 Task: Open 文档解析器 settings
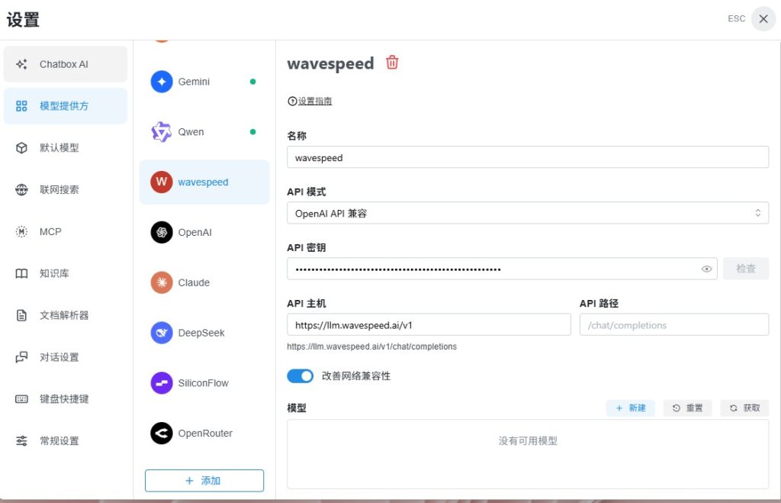[66, 315]
